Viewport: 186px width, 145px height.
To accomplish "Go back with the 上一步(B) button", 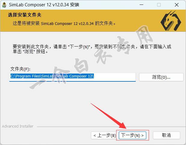I will point(104,135).
